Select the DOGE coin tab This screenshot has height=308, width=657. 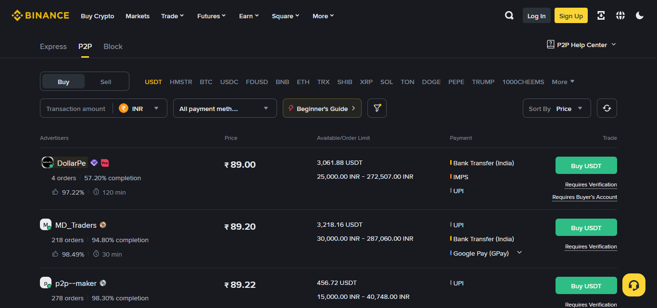pos(431,82)
